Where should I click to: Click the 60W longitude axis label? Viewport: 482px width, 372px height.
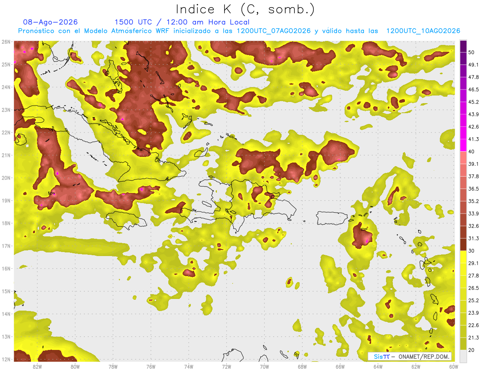tap(453, 366)
